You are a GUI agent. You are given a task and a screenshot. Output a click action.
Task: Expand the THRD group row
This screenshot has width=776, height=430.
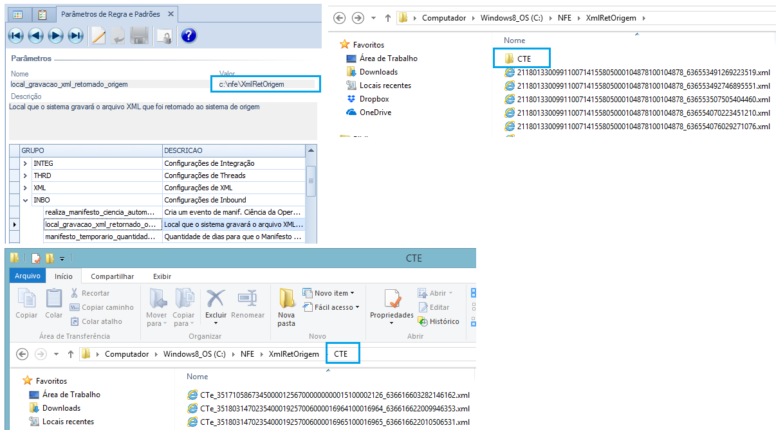(25, 175)
